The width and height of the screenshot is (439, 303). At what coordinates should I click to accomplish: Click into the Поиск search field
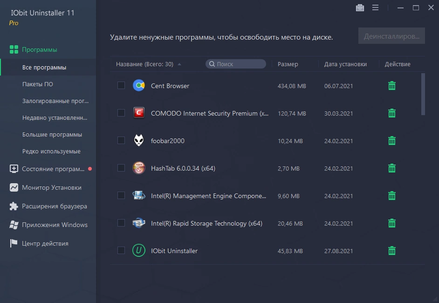coord(236,64)
